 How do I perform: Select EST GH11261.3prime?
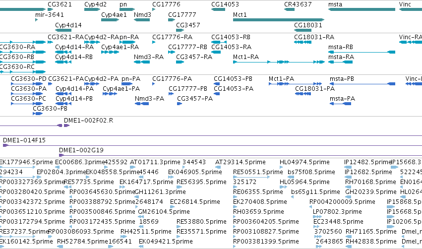pyautogui.click(x=160, y=192)
